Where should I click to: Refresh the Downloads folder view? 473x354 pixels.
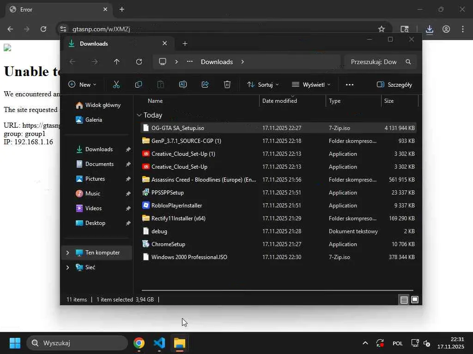(x=139, y=62)
